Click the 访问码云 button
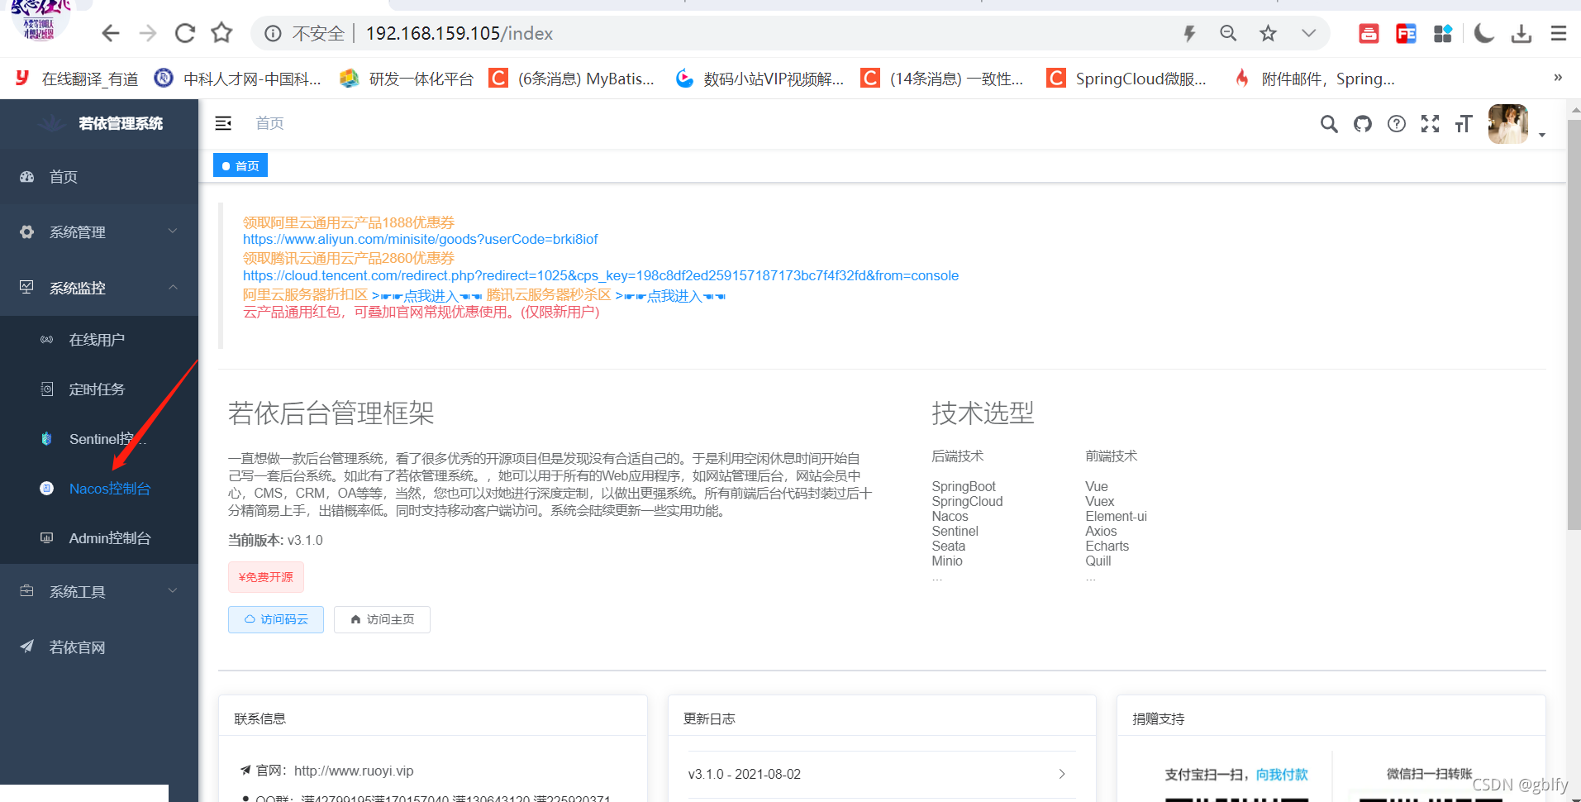This screenshot has width=1581, height=802. 275,619
